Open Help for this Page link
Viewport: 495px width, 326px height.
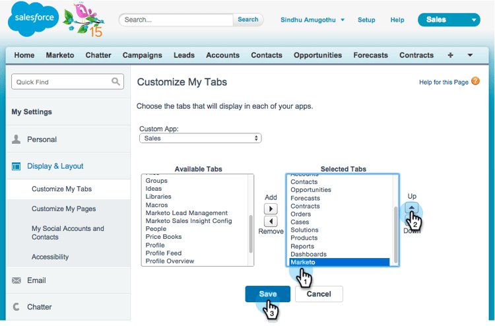click(444, 82)
